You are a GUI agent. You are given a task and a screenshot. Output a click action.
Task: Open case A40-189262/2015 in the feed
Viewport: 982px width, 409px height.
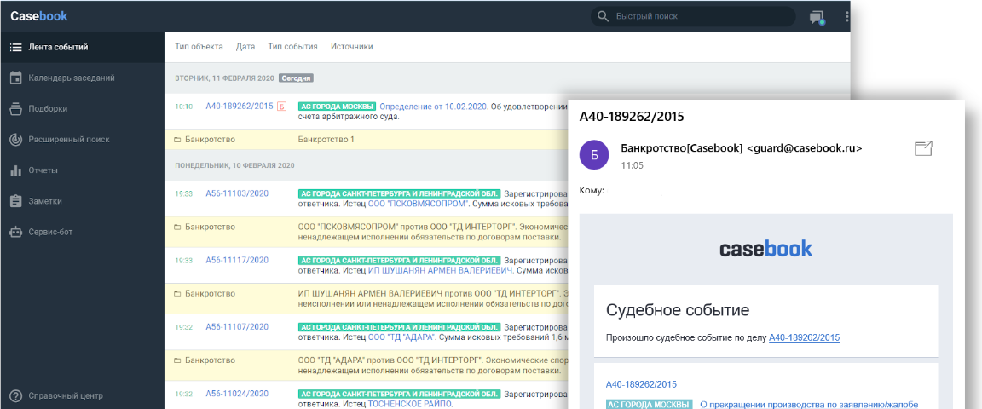tap(240, 106)
